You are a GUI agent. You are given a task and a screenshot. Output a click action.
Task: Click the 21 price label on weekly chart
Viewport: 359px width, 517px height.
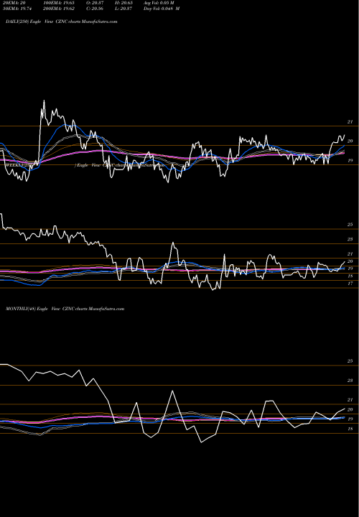click(x=350, y=254)
